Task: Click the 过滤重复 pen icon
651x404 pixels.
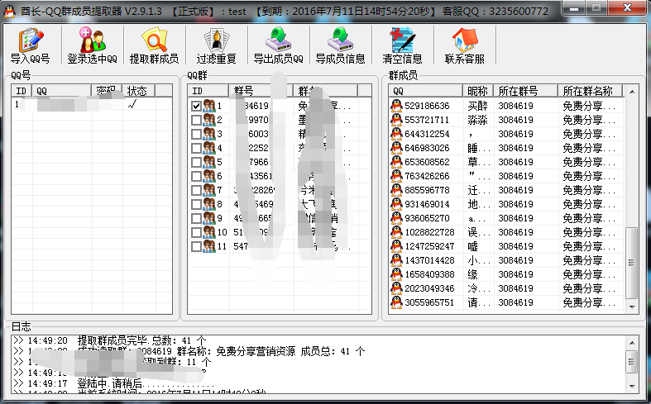Action: click(x=216, y=40)
